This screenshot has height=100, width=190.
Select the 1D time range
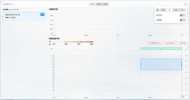(182, 10)
